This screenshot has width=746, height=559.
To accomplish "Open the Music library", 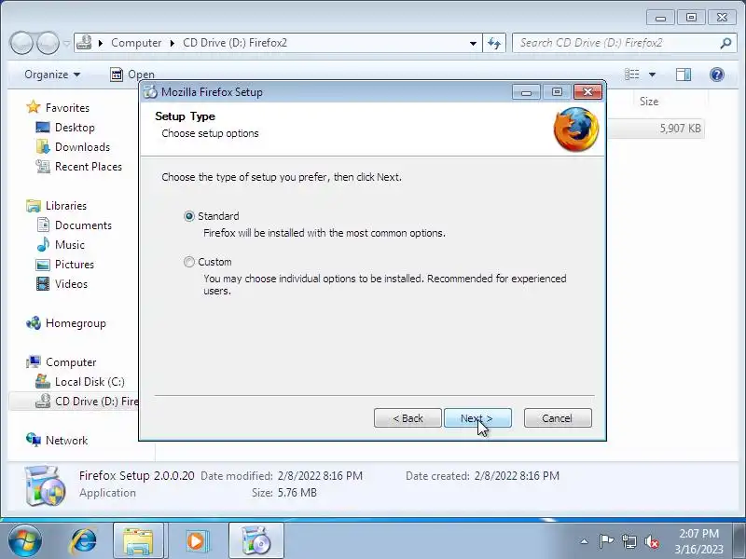I will coord(69,245).
